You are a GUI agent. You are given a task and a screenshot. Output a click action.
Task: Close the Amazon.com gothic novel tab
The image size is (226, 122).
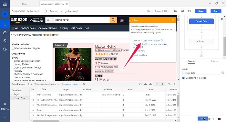67,4
